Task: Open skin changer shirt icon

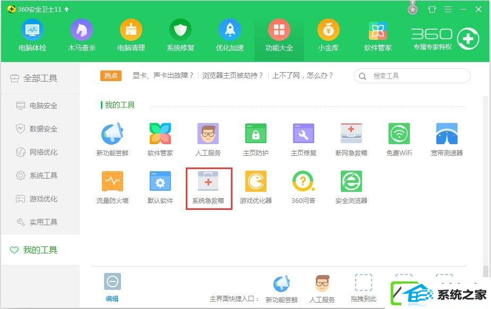Action: [432, 10]
